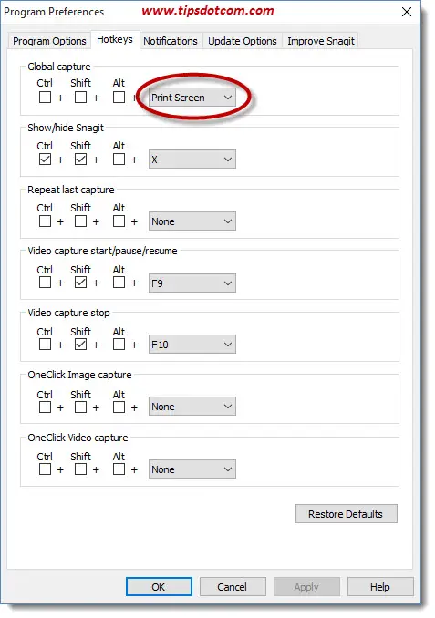Go to the Improve Snagit tab
435x618 pixels.
click(321, 41)
